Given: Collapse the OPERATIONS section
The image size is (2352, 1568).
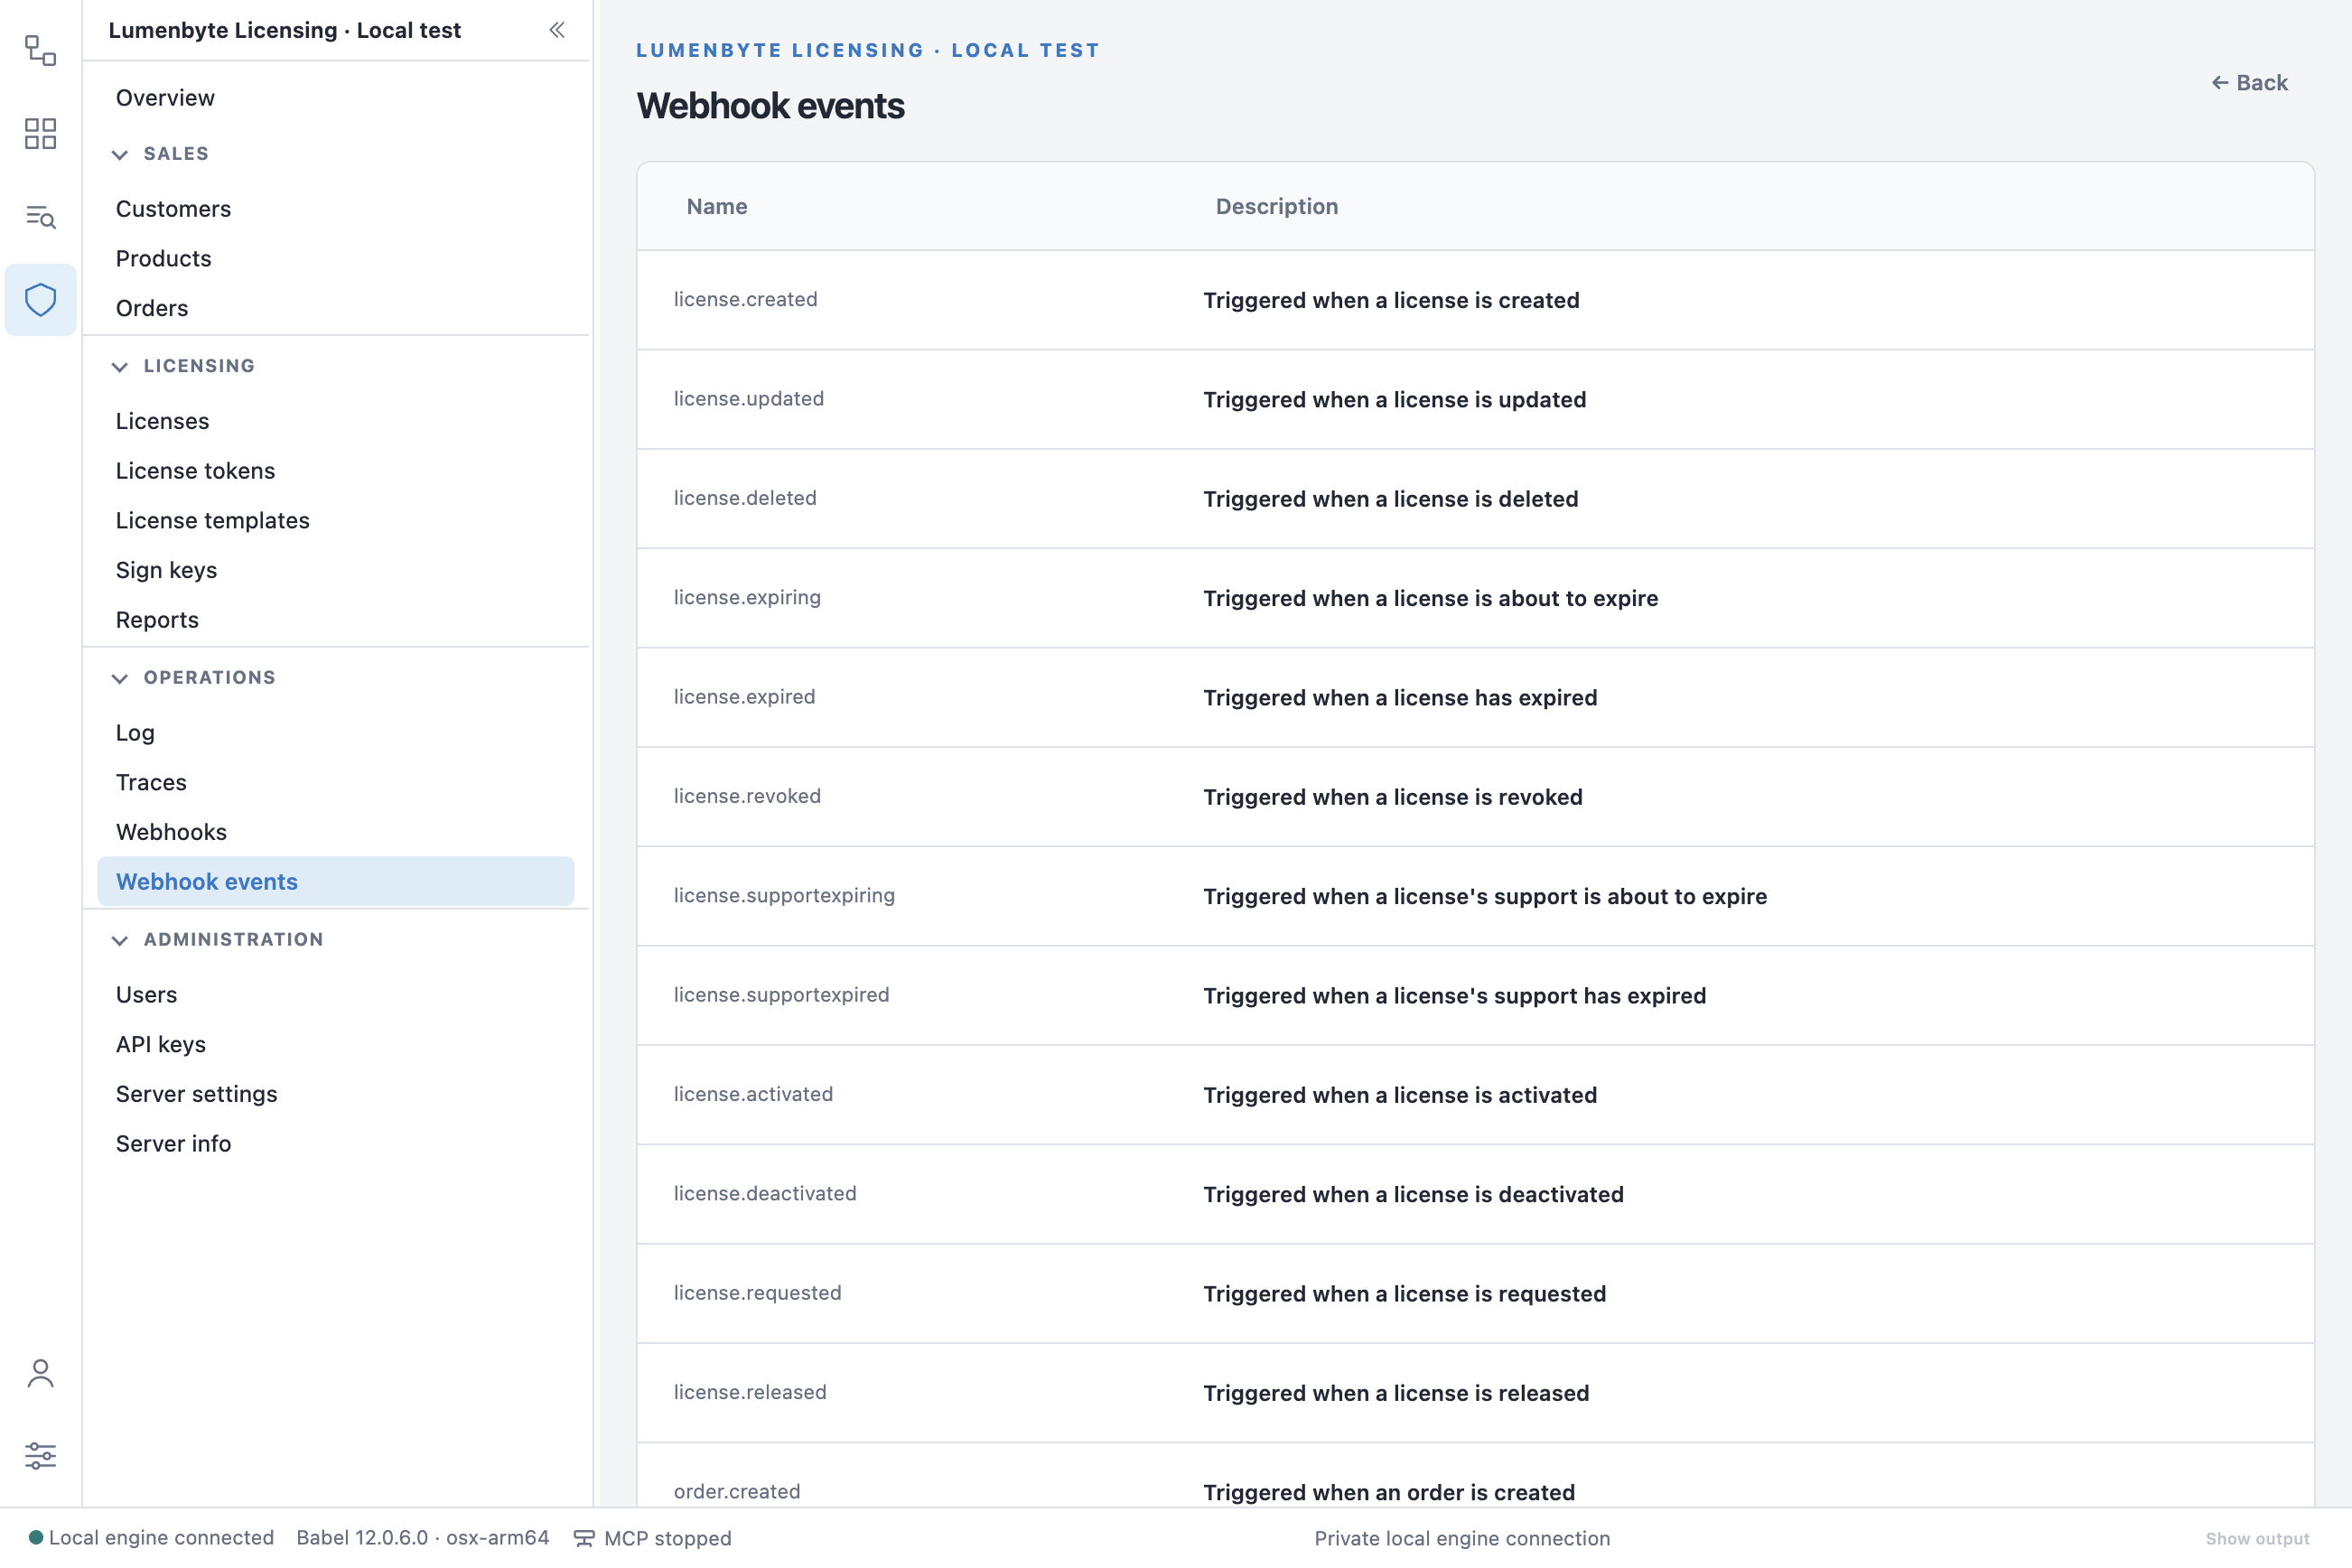Looking at the screenshot, I should (119, 678).
